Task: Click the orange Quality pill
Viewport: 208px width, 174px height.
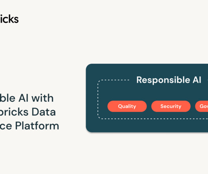Action: coord(127,106)
